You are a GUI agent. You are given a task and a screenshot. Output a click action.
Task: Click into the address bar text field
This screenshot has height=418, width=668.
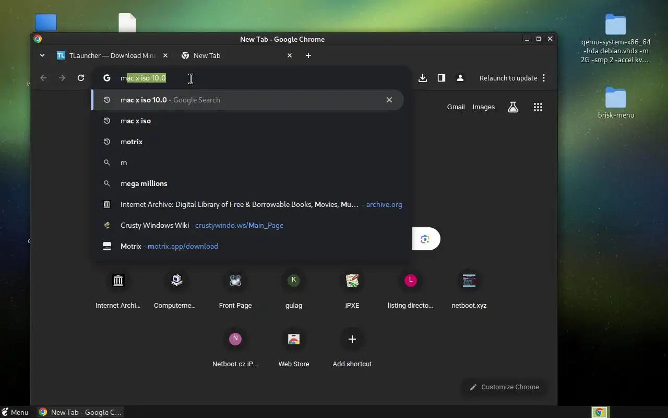tap(250, 78)
